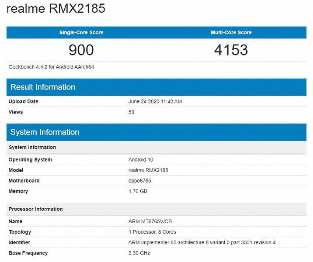Select the 'June 24 2020 11:42 AM' value
The height and width of the screenshot is (262, 313).
pyautogui.click(x=155, y=101)
